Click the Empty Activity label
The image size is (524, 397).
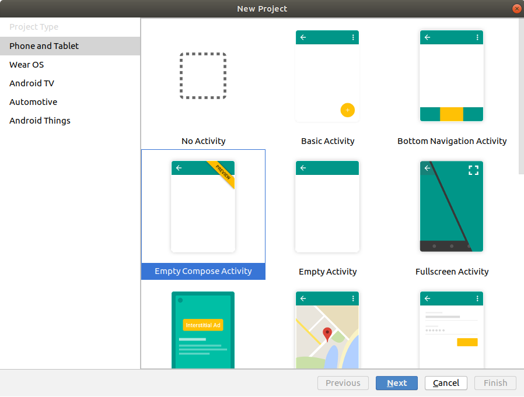[327, 272]
